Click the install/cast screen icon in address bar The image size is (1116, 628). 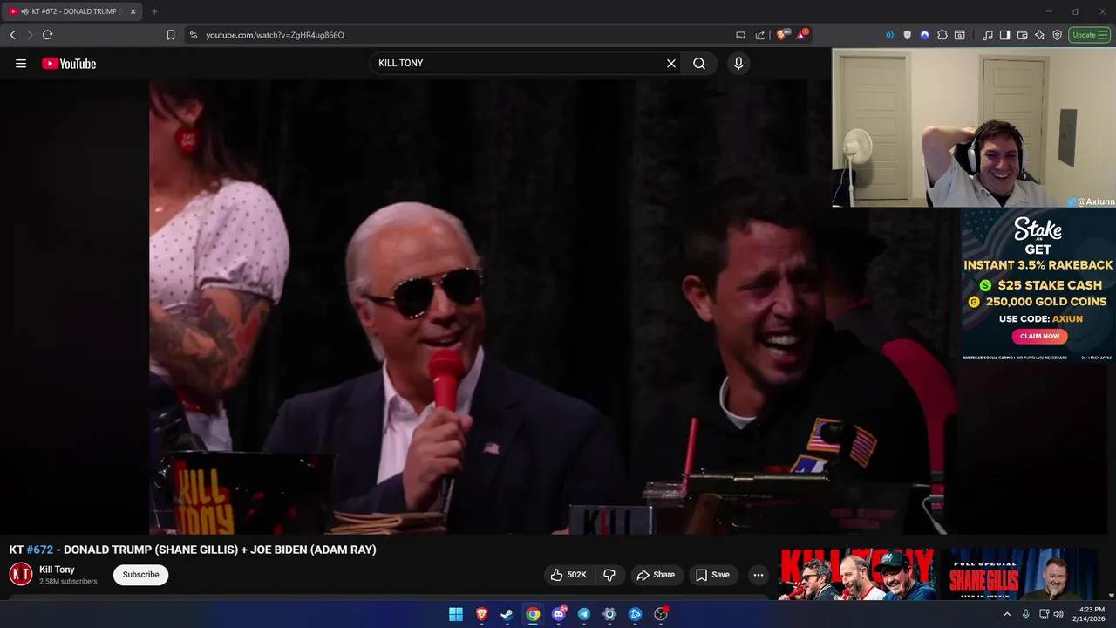(741, 35)
